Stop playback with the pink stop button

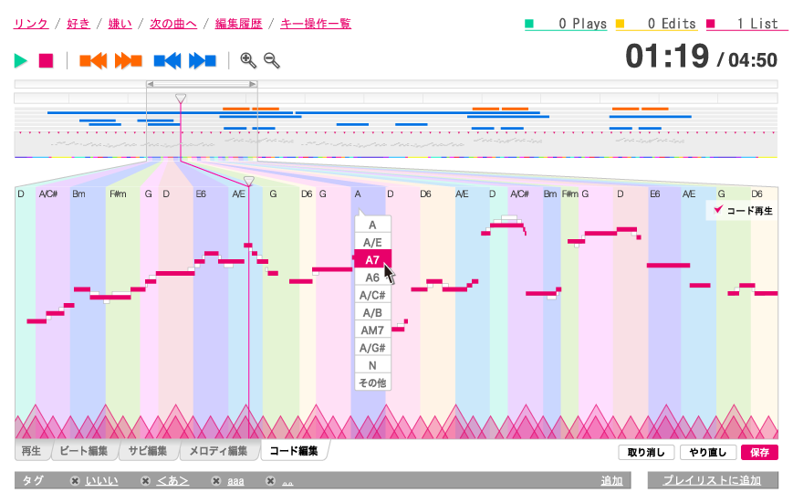(x=46, y=61)
